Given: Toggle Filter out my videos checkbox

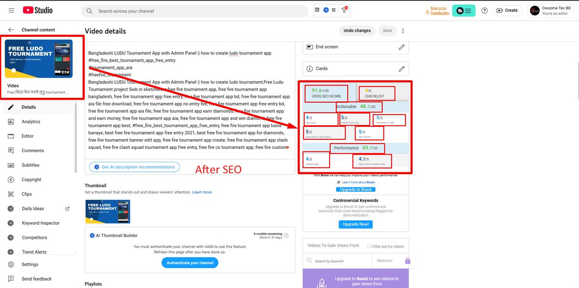Looking at the screenshot, I should [370, 246].
